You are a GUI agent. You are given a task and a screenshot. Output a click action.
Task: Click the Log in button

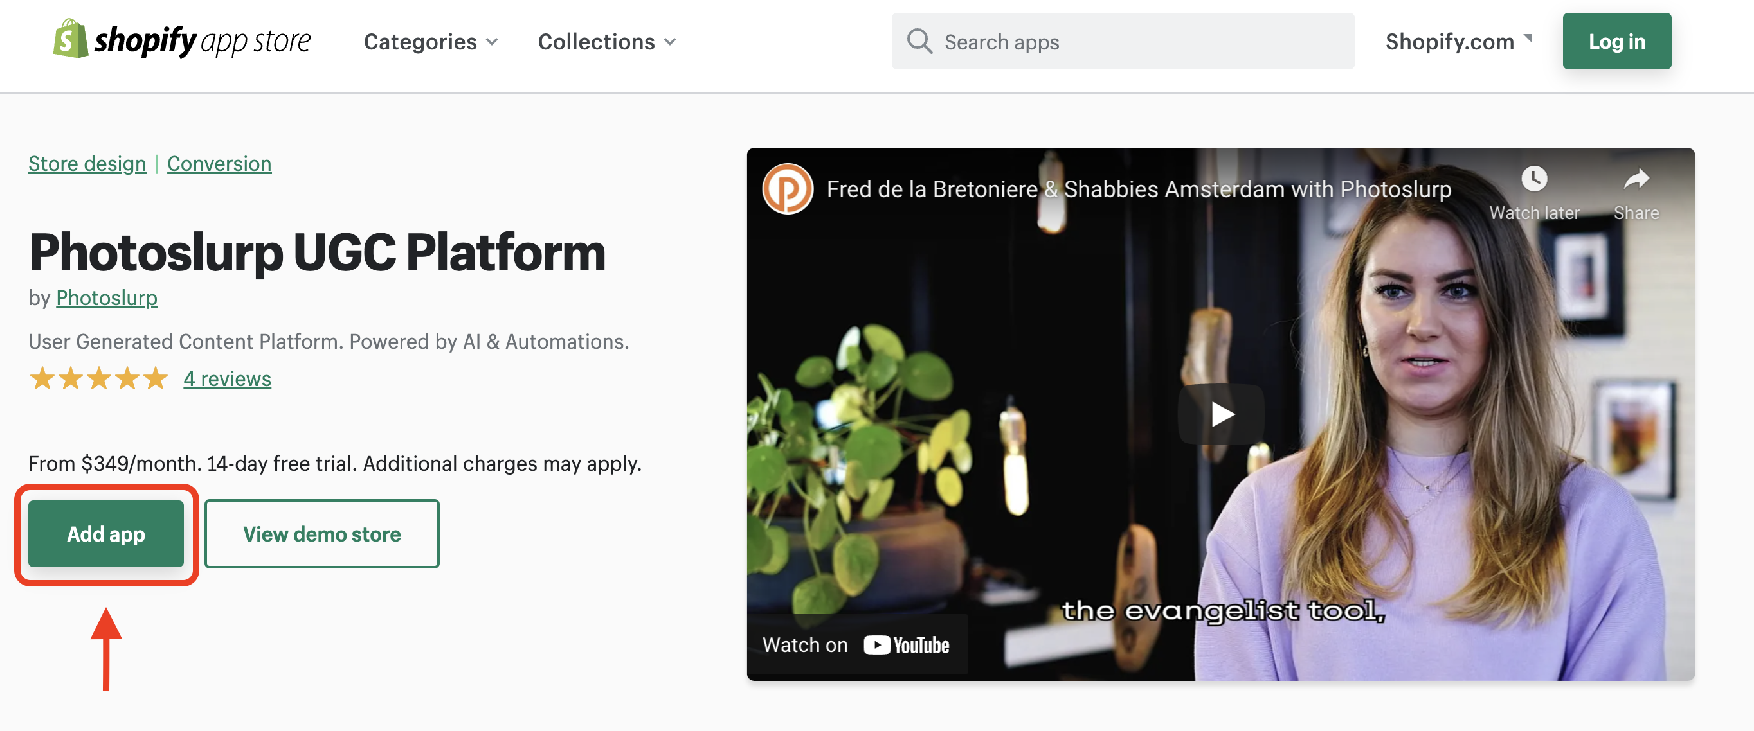(1616, 42)
